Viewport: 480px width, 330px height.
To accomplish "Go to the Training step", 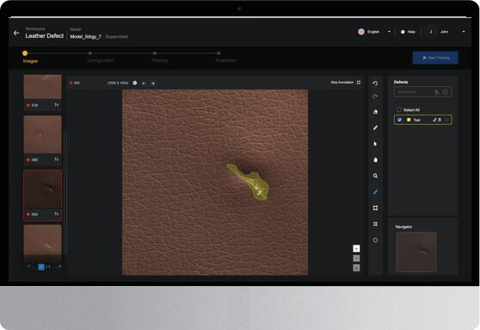I will click(x=159, y=60).
